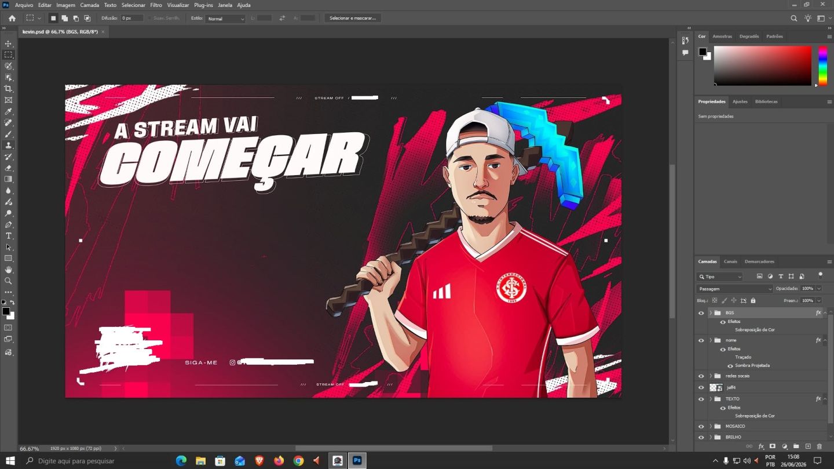This screenshot has width=834, height=469.
Task: Switch to the Ajustes tab
Action: click(x=740, y=101)
